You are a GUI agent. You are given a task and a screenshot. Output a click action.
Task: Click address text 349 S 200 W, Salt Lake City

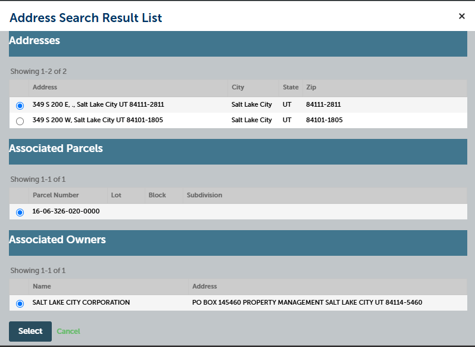tap(98, 120)
